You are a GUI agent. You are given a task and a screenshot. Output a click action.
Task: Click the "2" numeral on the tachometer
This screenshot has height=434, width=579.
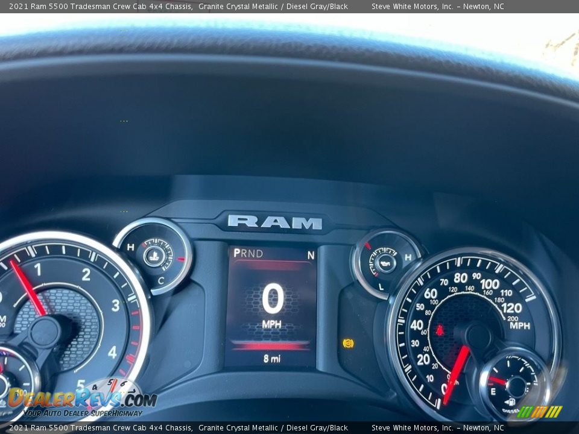[x=86, y=274]
